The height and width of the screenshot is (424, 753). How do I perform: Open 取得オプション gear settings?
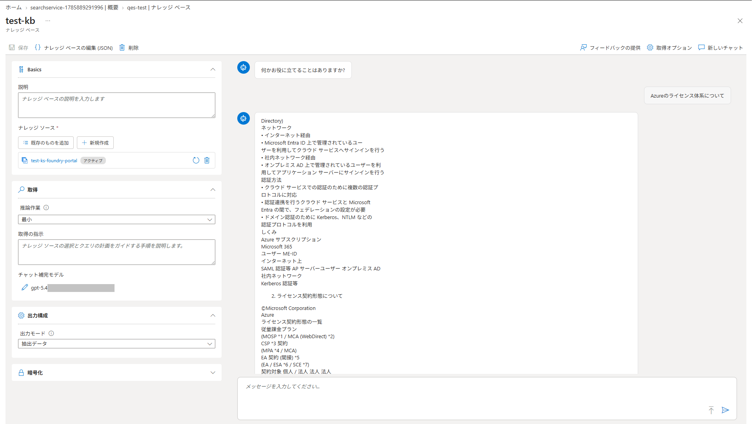[669, 48]
